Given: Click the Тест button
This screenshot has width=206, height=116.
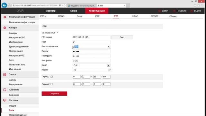Looking at the screenshot, I should [122, 37].
